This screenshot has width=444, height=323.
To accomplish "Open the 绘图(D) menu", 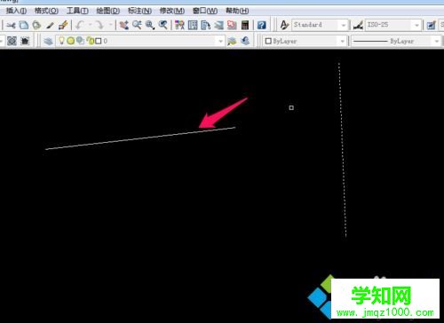I will 108,11.
